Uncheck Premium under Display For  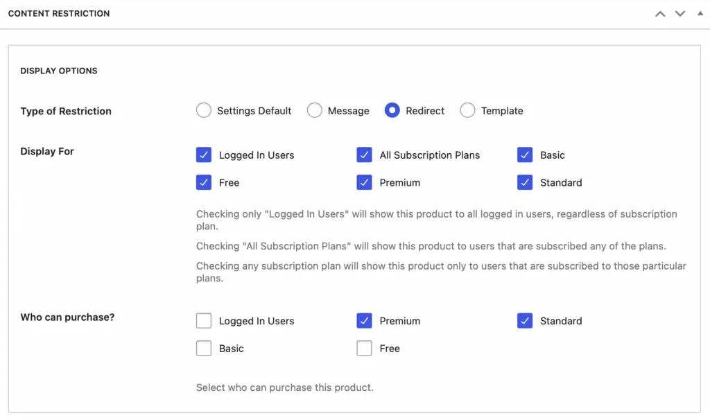click(x=364, y=182)
